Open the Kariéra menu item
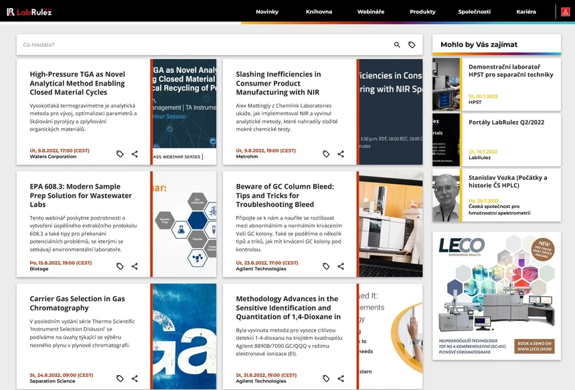The height and width of the screenshot is (390, 575). pyautogui.click(x=526, y=11)
